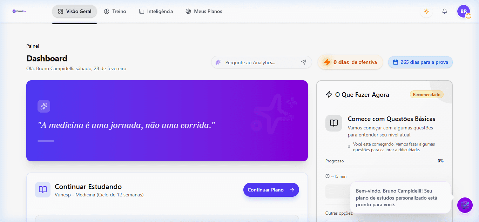Click the send icon in the Analytics field

click(x=304, y=62)
